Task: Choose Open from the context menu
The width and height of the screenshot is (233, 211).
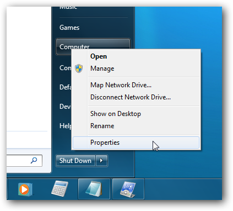Action: pos(99,56)
